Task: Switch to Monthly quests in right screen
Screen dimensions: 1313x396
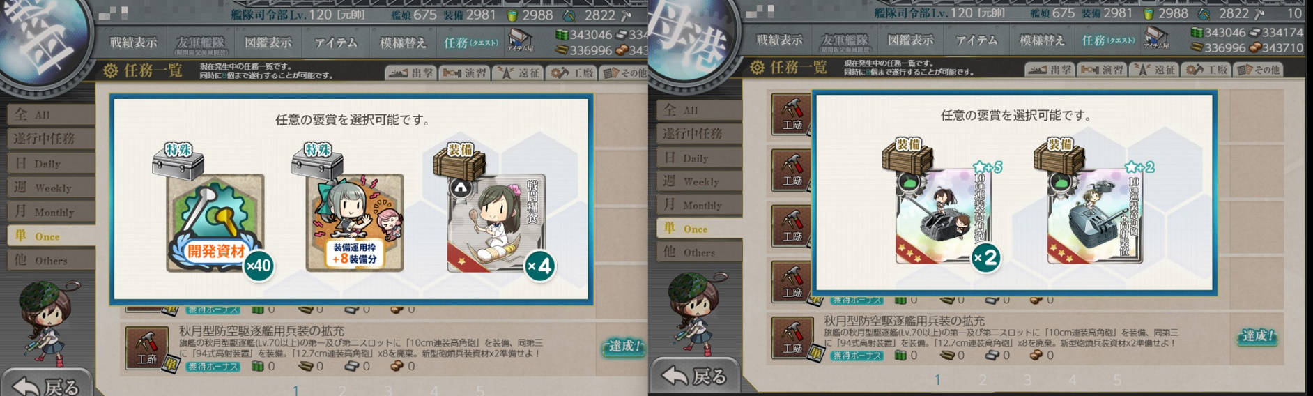Action: (x=699, y=205)
